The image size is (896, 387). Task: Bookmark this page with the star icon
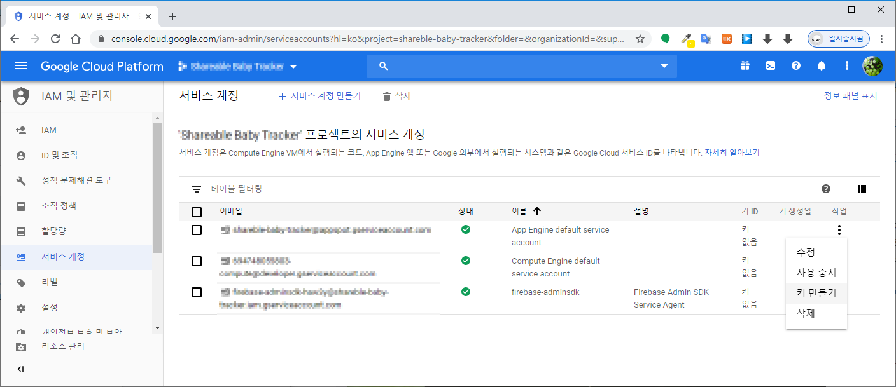pyautogui.click(x=640, y=39)
